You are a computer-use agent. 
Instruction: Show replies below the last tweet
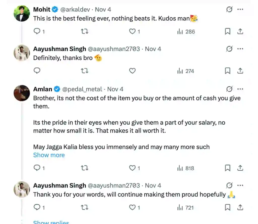(51, 222)
